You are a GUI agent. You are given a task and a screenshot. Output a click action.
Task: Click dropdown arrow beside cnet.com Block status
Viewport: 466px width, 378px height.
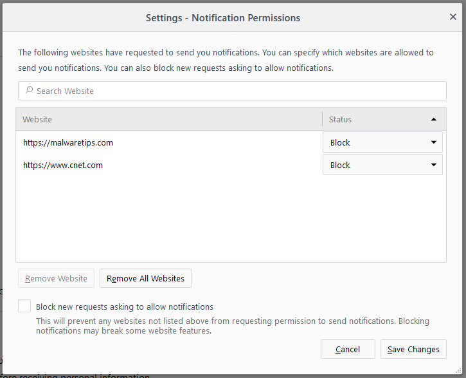tap(434, 165)
